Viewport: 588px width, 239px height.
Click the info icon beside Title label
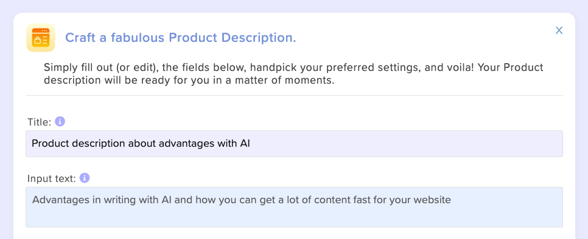tap(60, 121)
